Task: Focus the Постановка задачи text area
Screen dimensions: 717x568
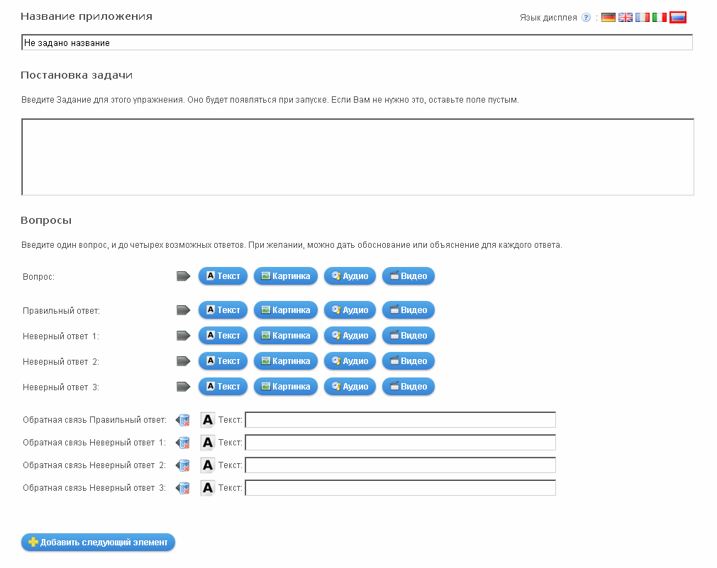Action: pyautogui.click(x=357, y=157)
